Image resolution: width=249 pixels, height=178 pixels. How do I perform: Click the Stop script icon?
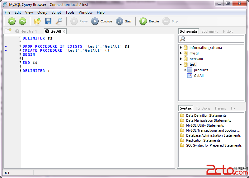click(166, 21)
